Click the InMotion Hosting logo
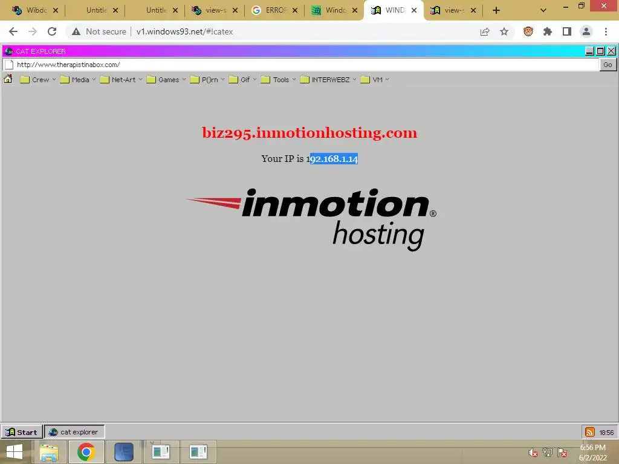The width and height of the screenshot is (619, 464). pos(311,219)
